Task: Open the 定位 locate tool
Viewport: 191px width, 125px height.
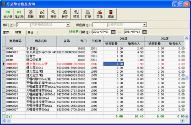Action: pyautogui.click(x=42, y=14)
